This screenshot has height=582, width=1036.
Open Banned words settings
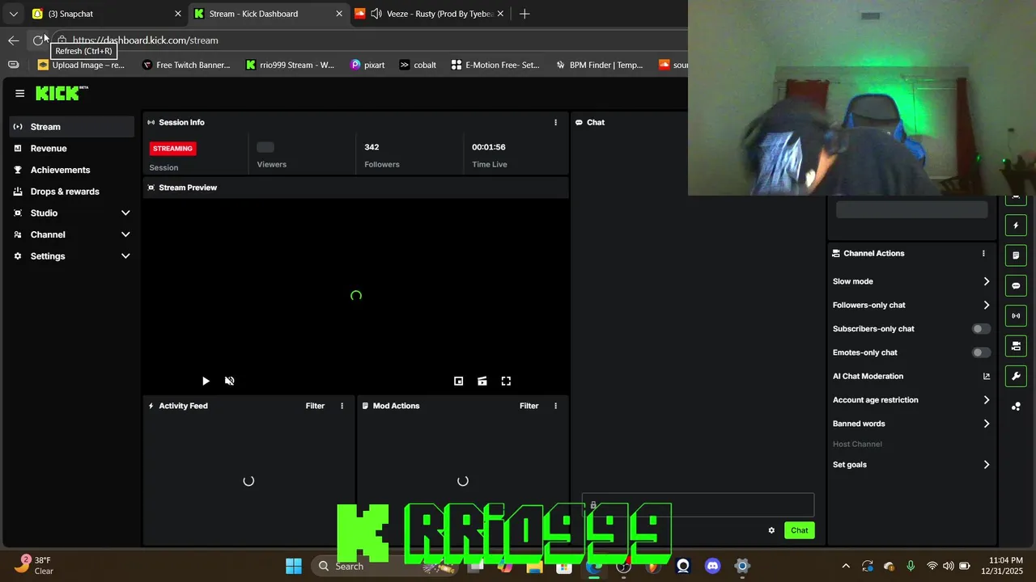click(x=911, y=424)
